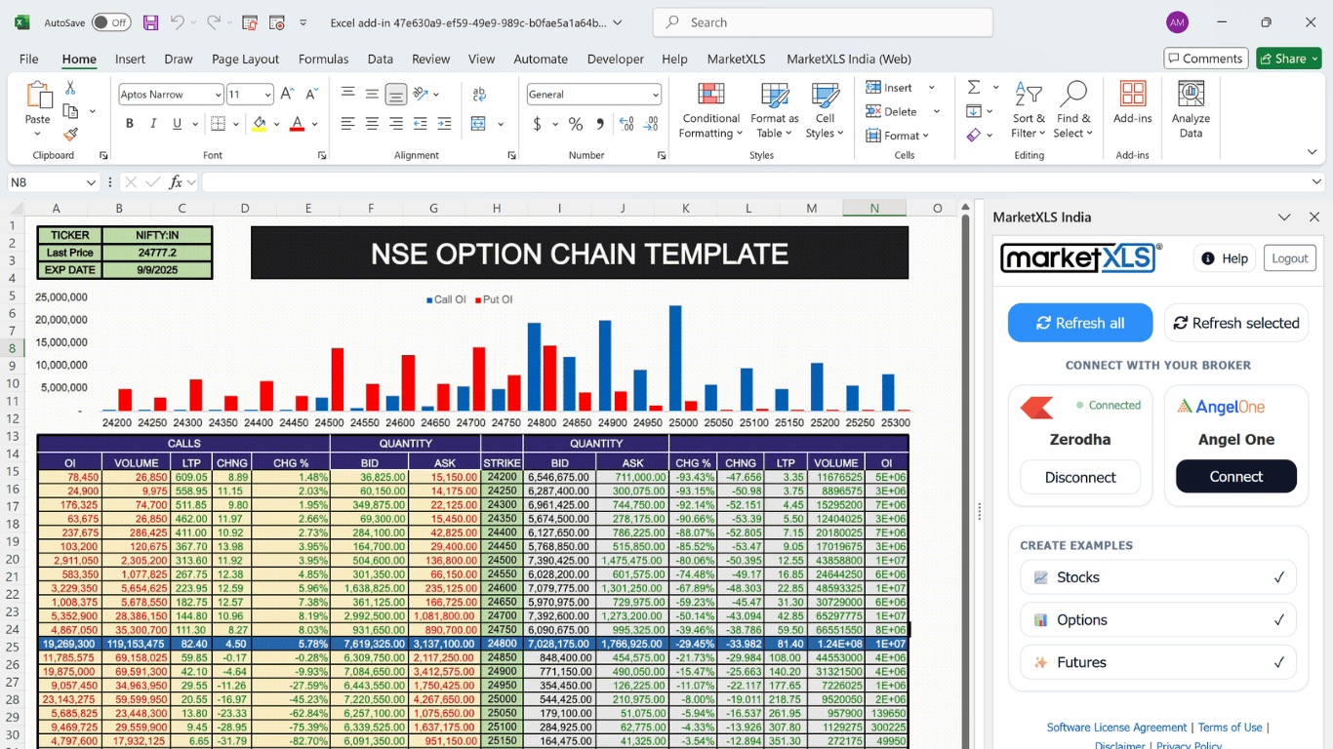Click the Insert Function fx icon
This screenshot has width=1333, height=749.
(176, 182)
